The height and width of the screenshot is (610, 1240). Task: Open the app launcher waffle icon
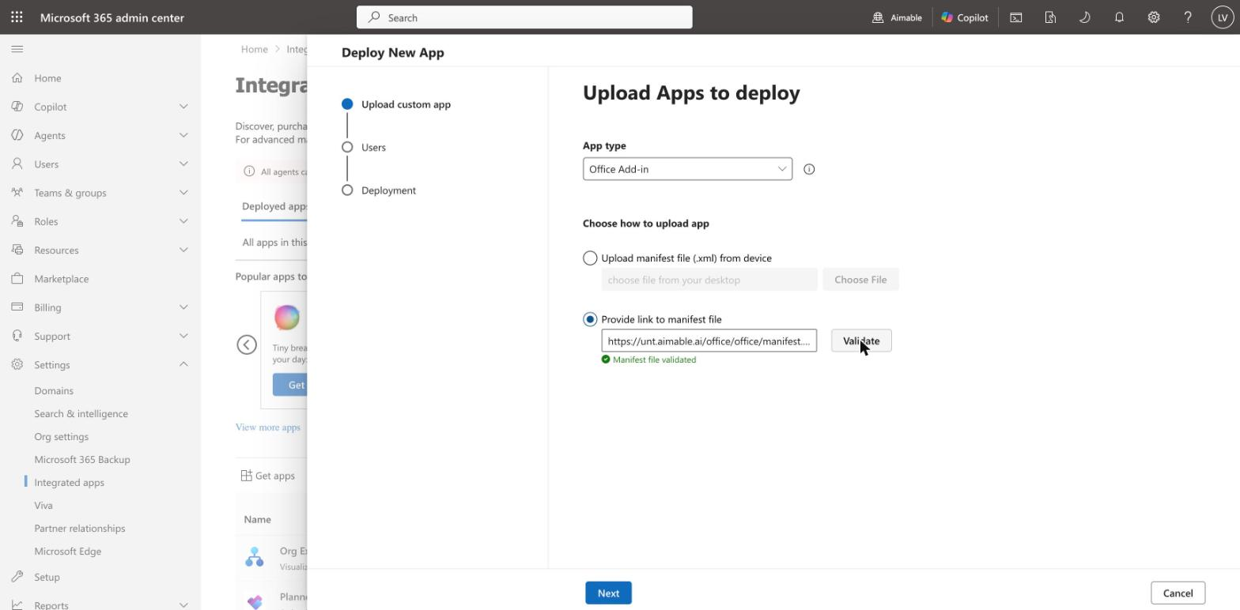(17, 17)
